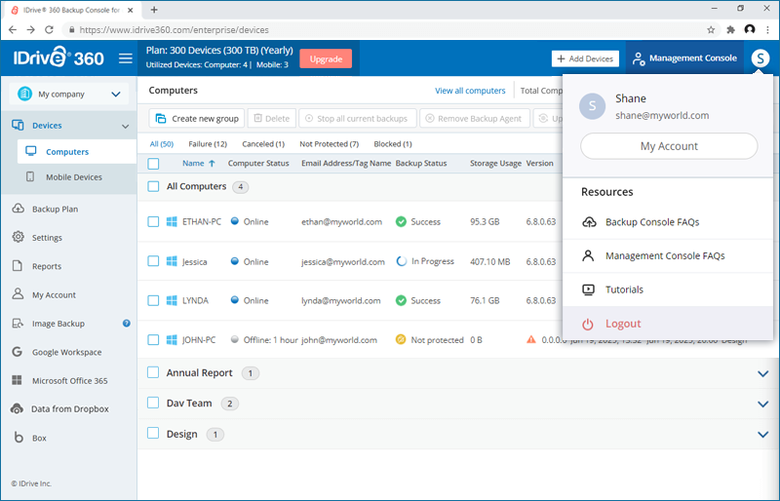
Task: Select the JOHN-PC row checkbox
Action: (x=153, y=340)
